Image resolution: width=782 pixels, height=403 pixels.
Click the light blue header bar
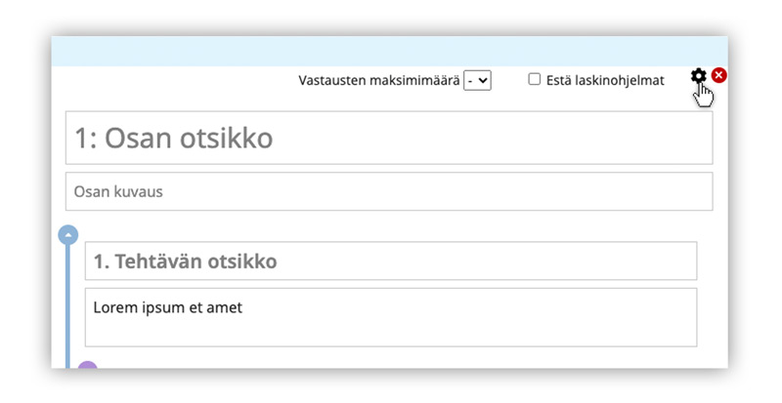coord(389,52)
